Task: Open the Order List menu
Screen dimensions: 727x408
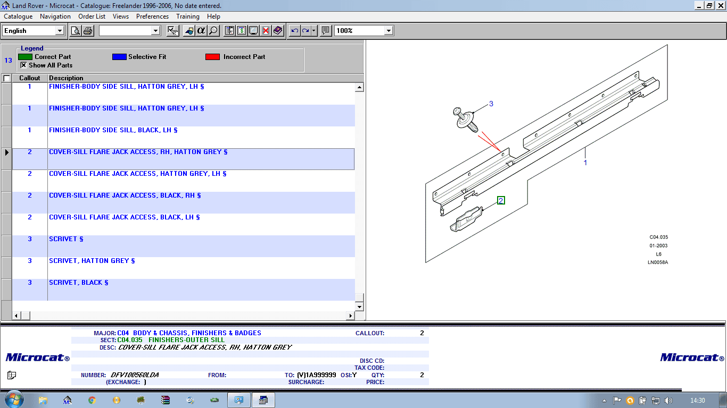Action: (92, 16)
